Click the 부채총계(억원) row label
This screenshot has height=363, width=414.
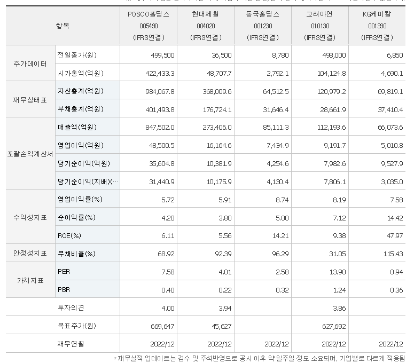[x=81, y=109]
